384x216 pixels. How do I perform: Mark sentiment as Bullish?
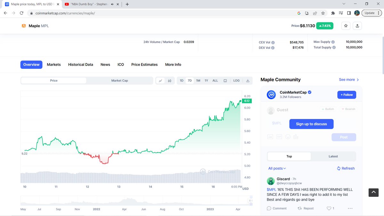(x=328, y=109)
